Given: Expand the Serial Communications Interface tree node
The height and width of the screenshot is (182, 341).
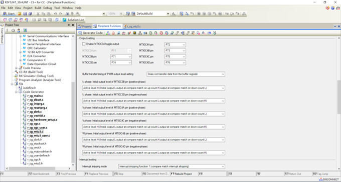Looking at the screenshot, I should [x=20, y=36].
